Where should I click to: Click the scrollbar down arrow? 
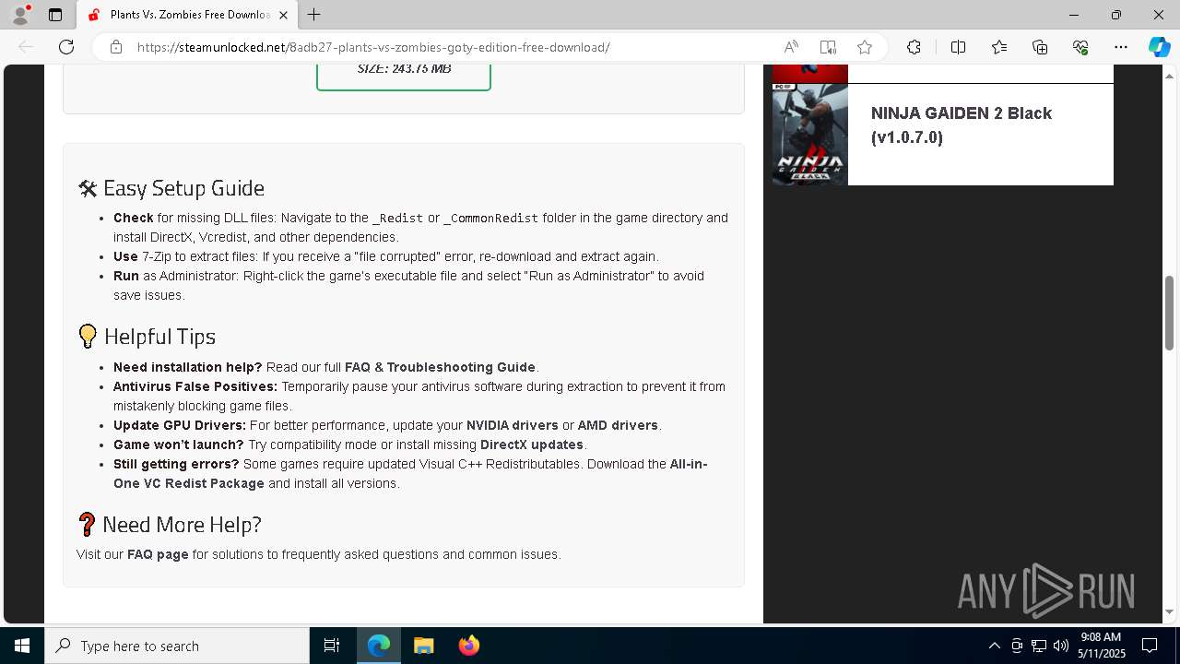click(x=1169, y=611)
